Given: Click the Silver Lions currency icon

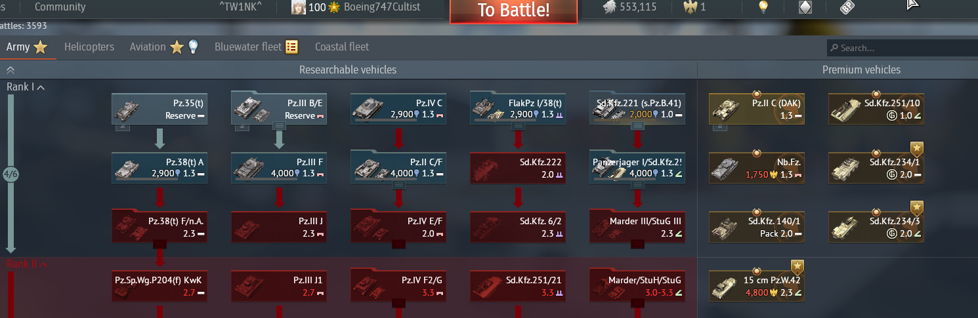Looking at the screenshot, I should pyautogui.click(x=610, y=7).
